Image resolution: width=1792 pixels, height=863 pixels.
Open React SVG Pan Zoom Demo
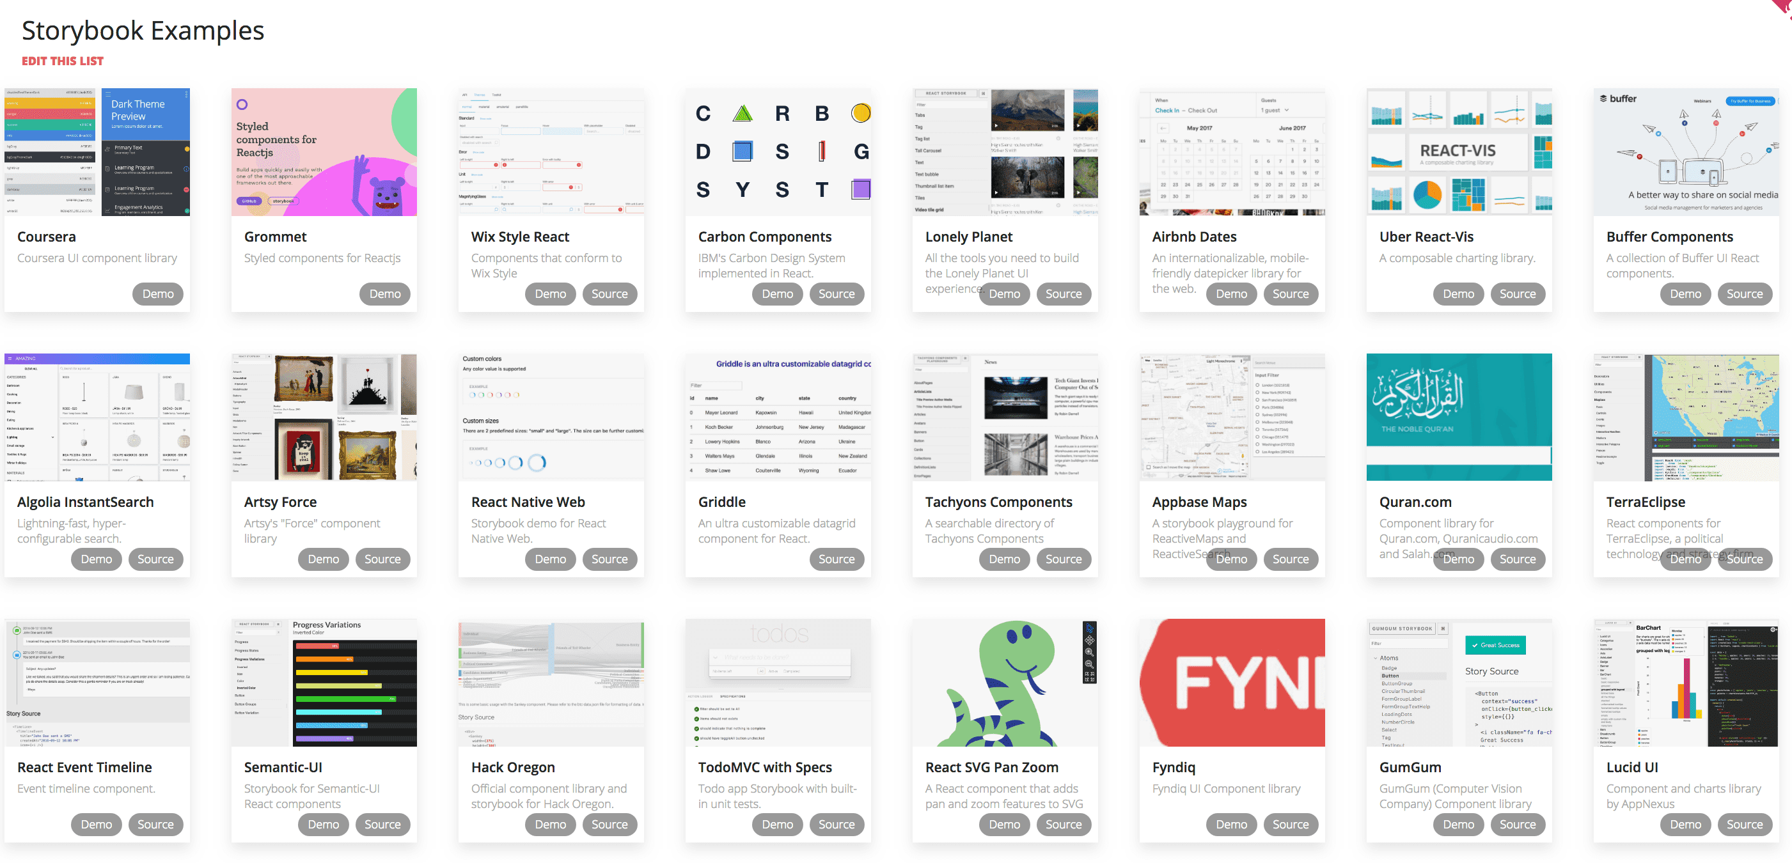click(x=1005, y=825)
